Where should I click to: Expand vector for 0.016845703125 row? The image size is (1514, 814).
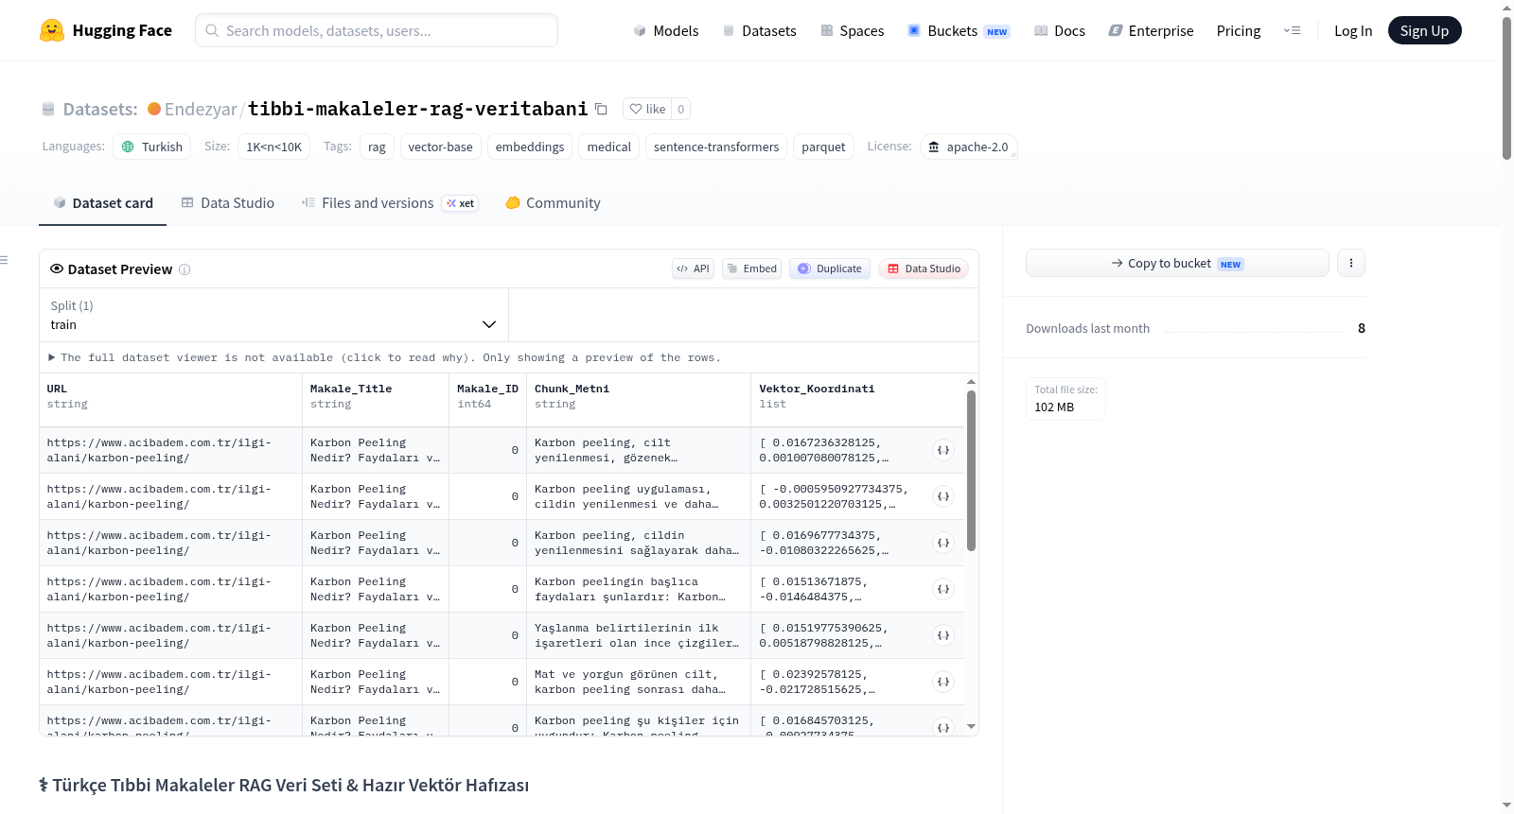click(x=943, y=727)
